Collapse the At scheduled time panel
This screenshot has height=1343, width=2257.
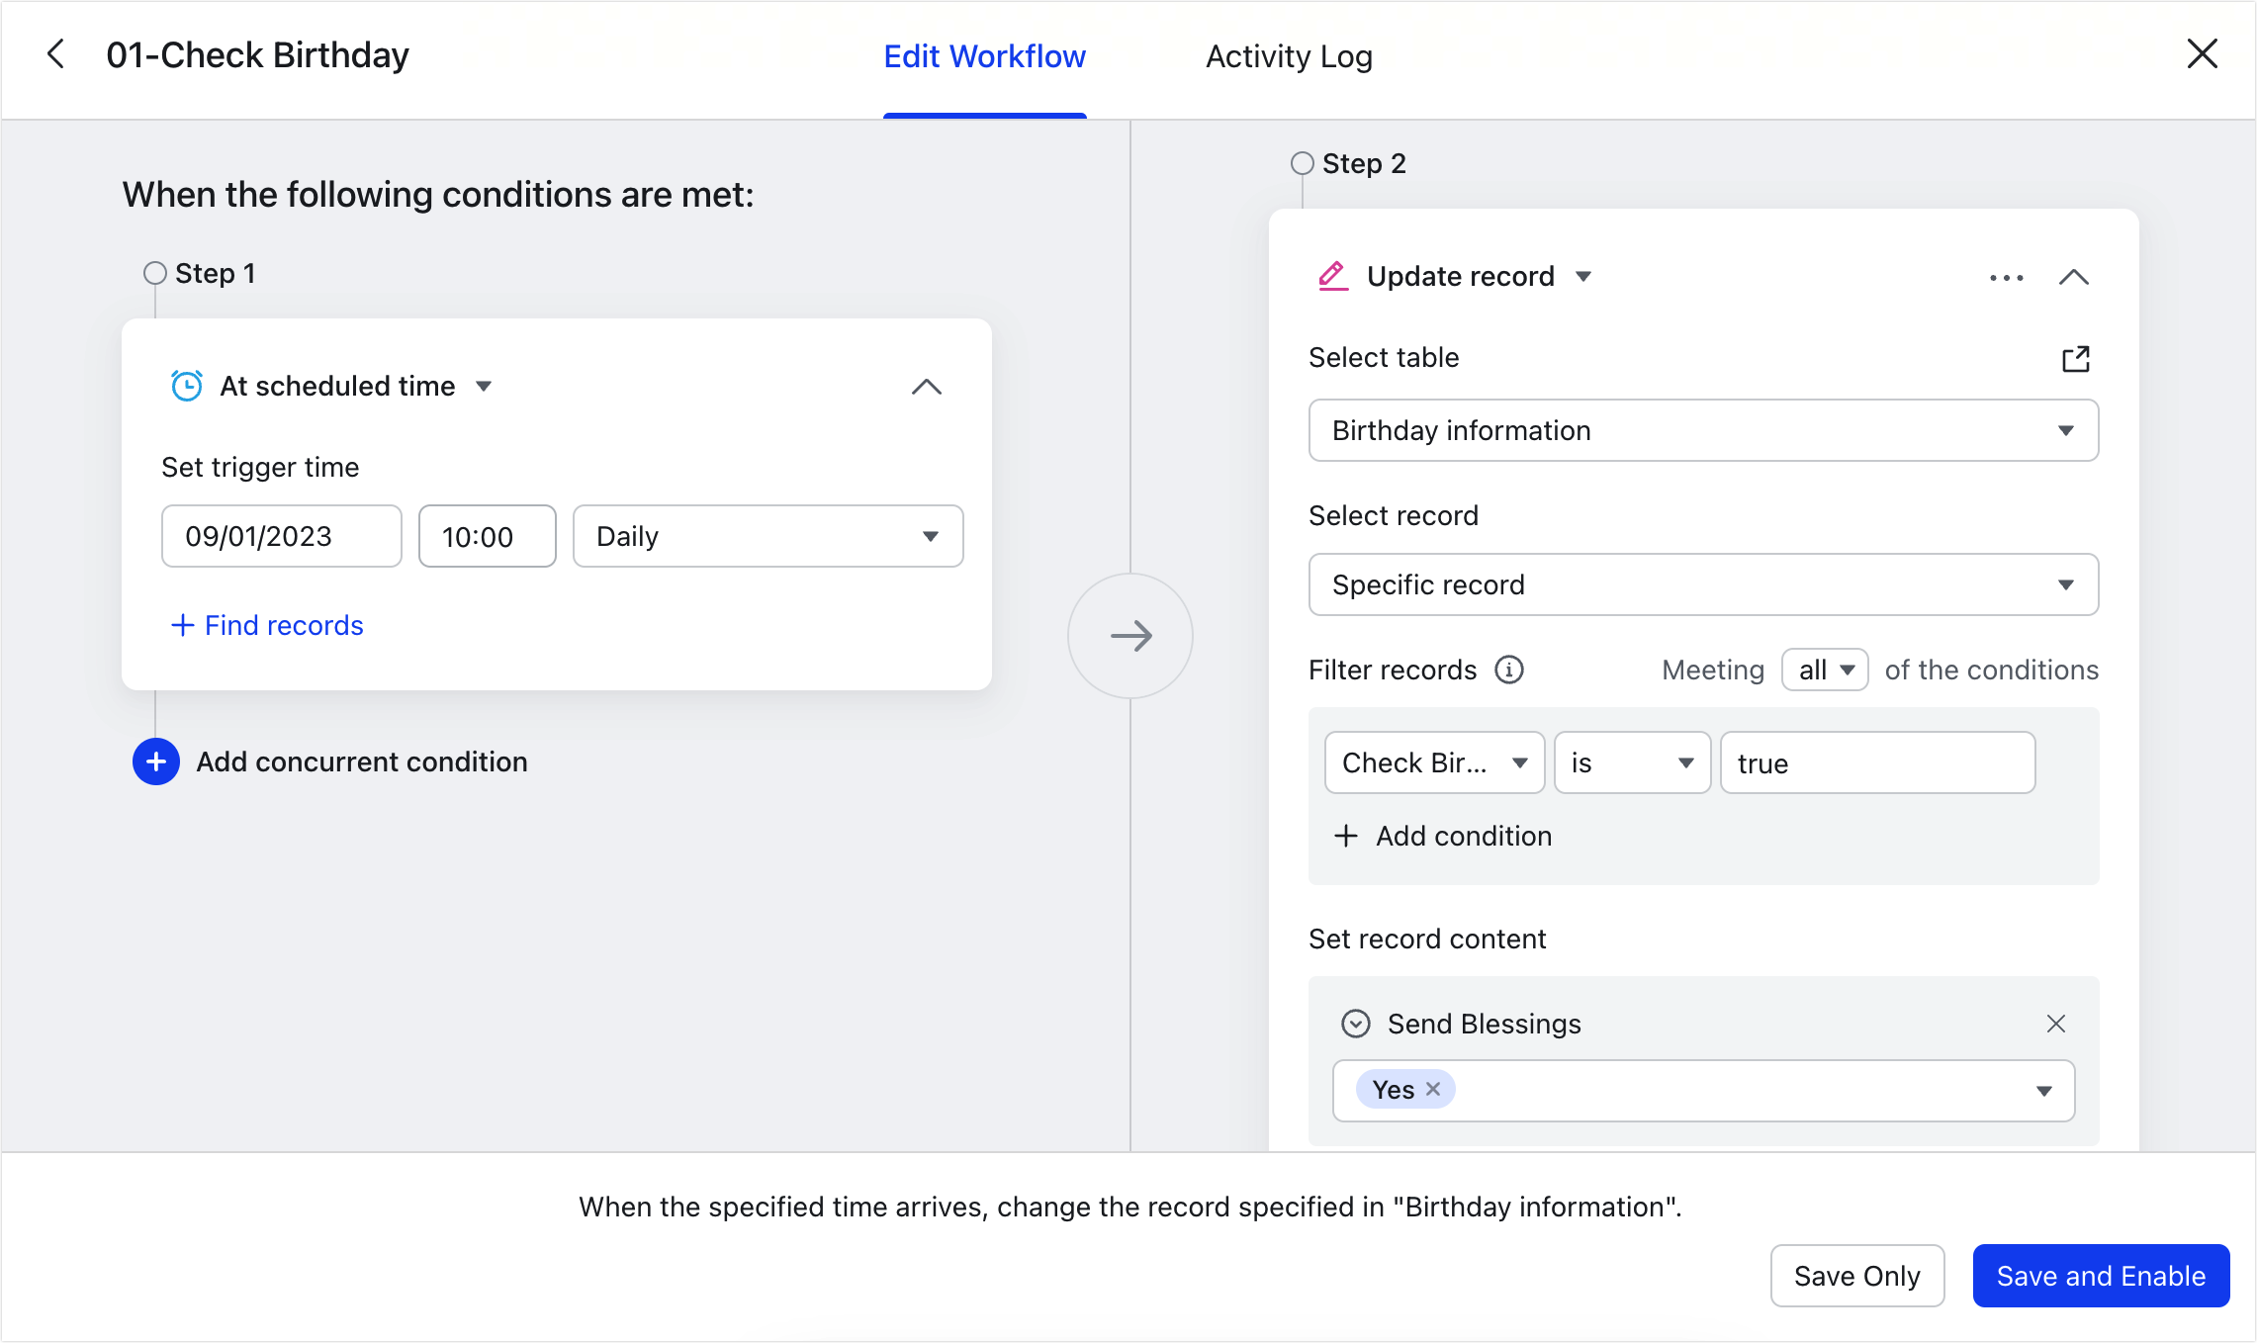pyautogui.click(x=927, y=387)
